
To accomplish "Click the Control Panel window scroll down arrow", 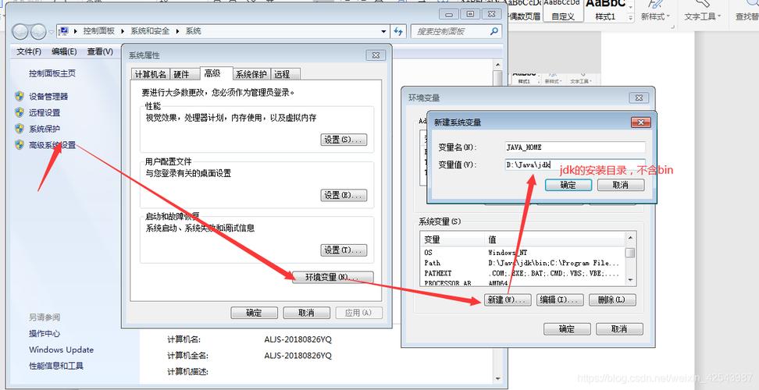I will coord(497,379).
